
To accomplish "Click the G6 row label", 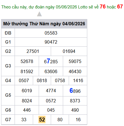I will pos(8,110).
